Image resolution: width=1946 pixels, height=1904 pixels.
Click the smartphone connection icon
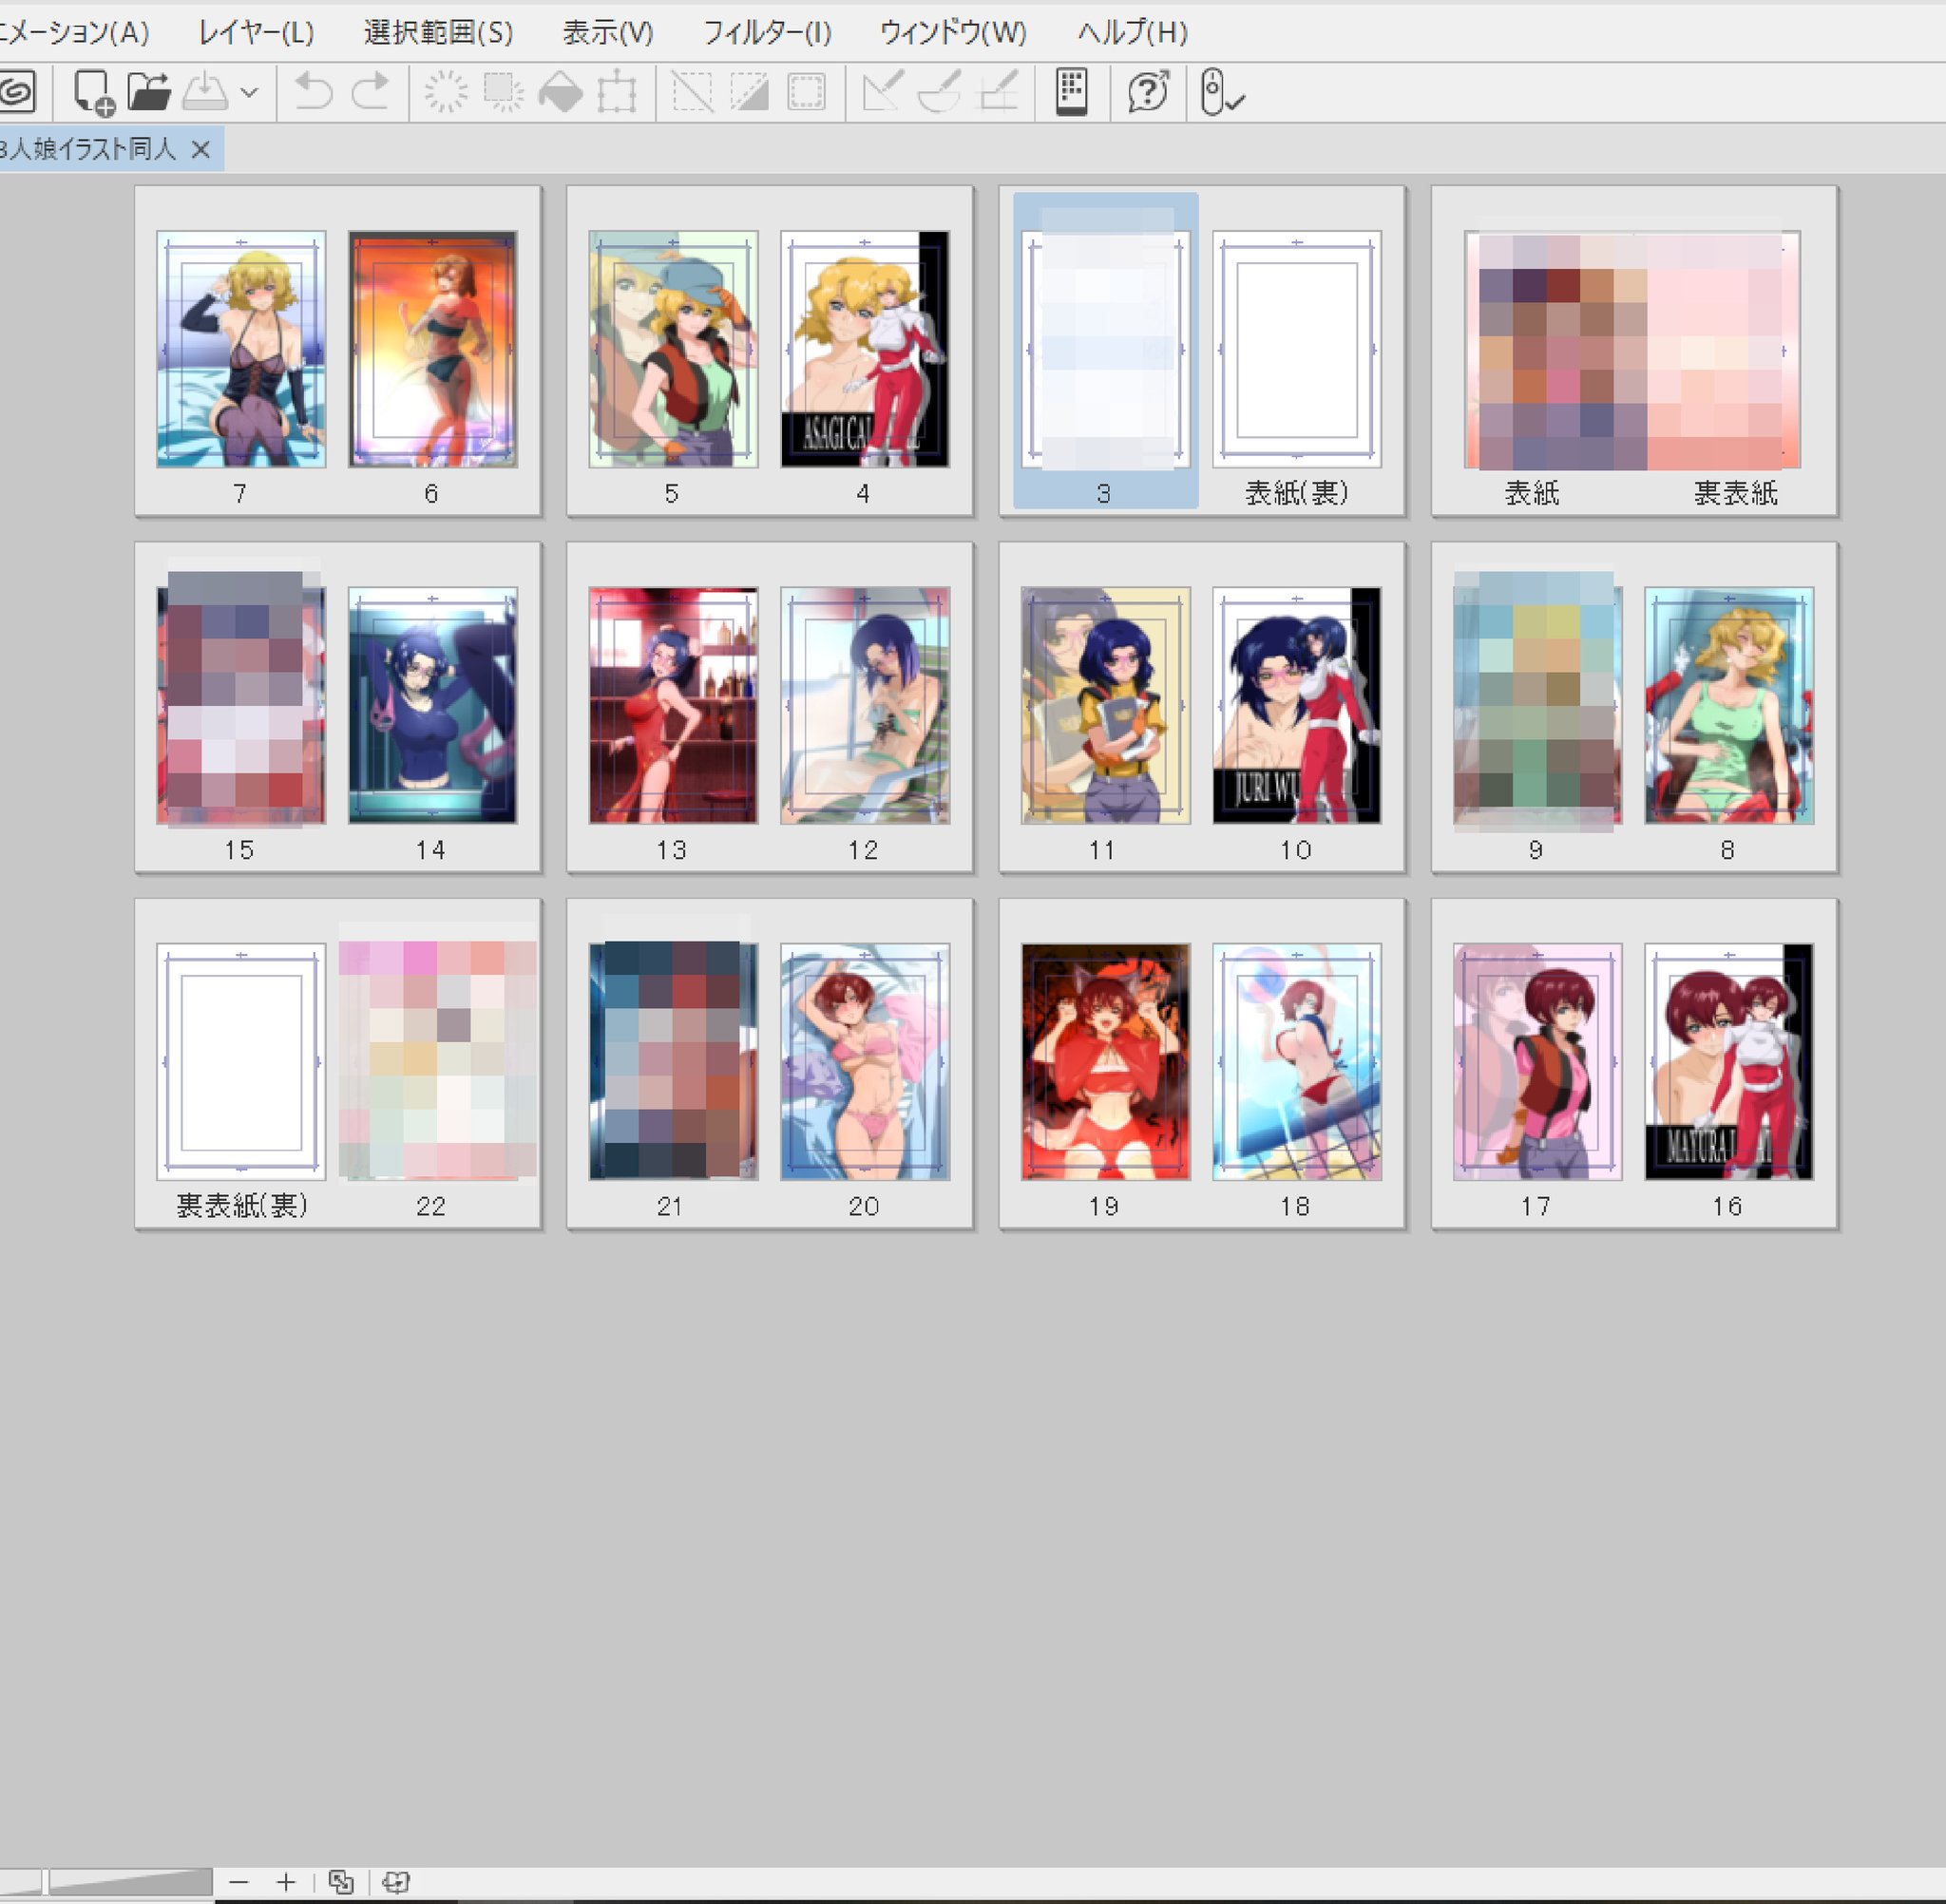pyautogui.click(x=1071, y=92)
